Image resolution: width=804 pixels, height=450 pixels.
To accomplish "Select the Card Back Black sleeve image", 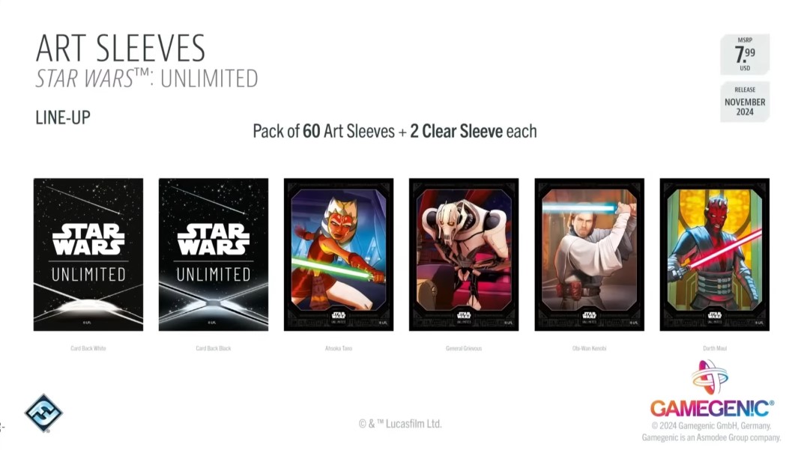I will (214, 255).
